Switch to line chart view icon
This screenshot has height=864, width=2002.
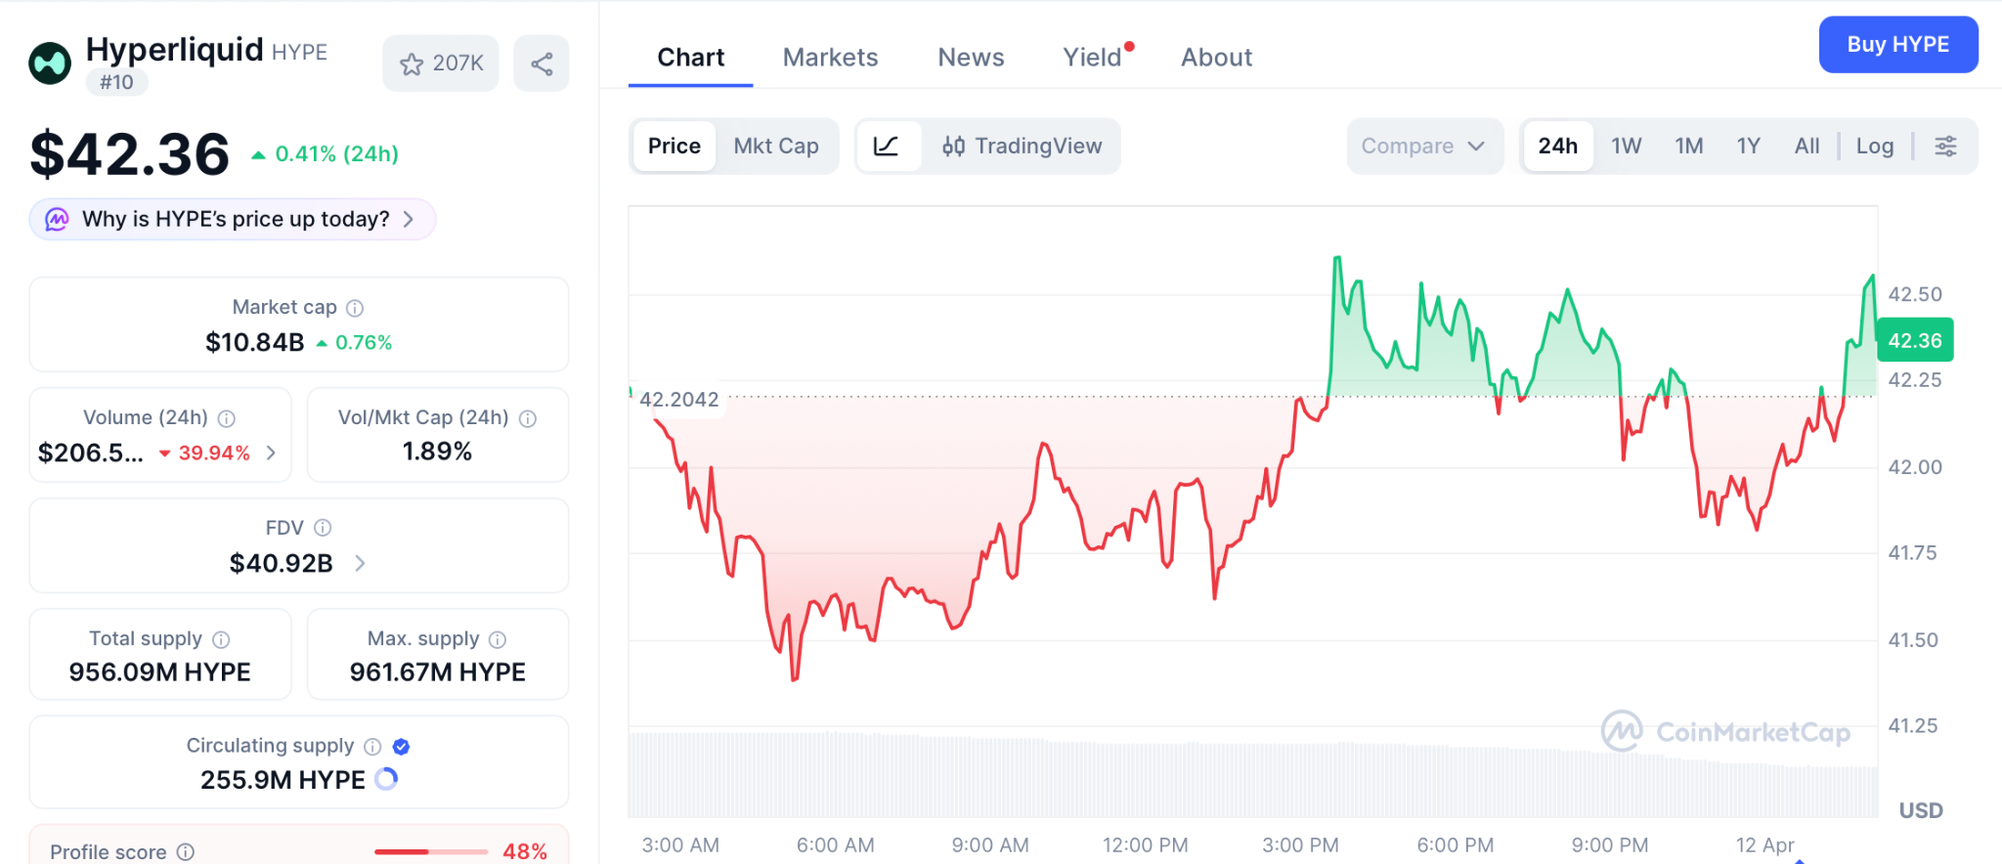(x=887, y=147)
